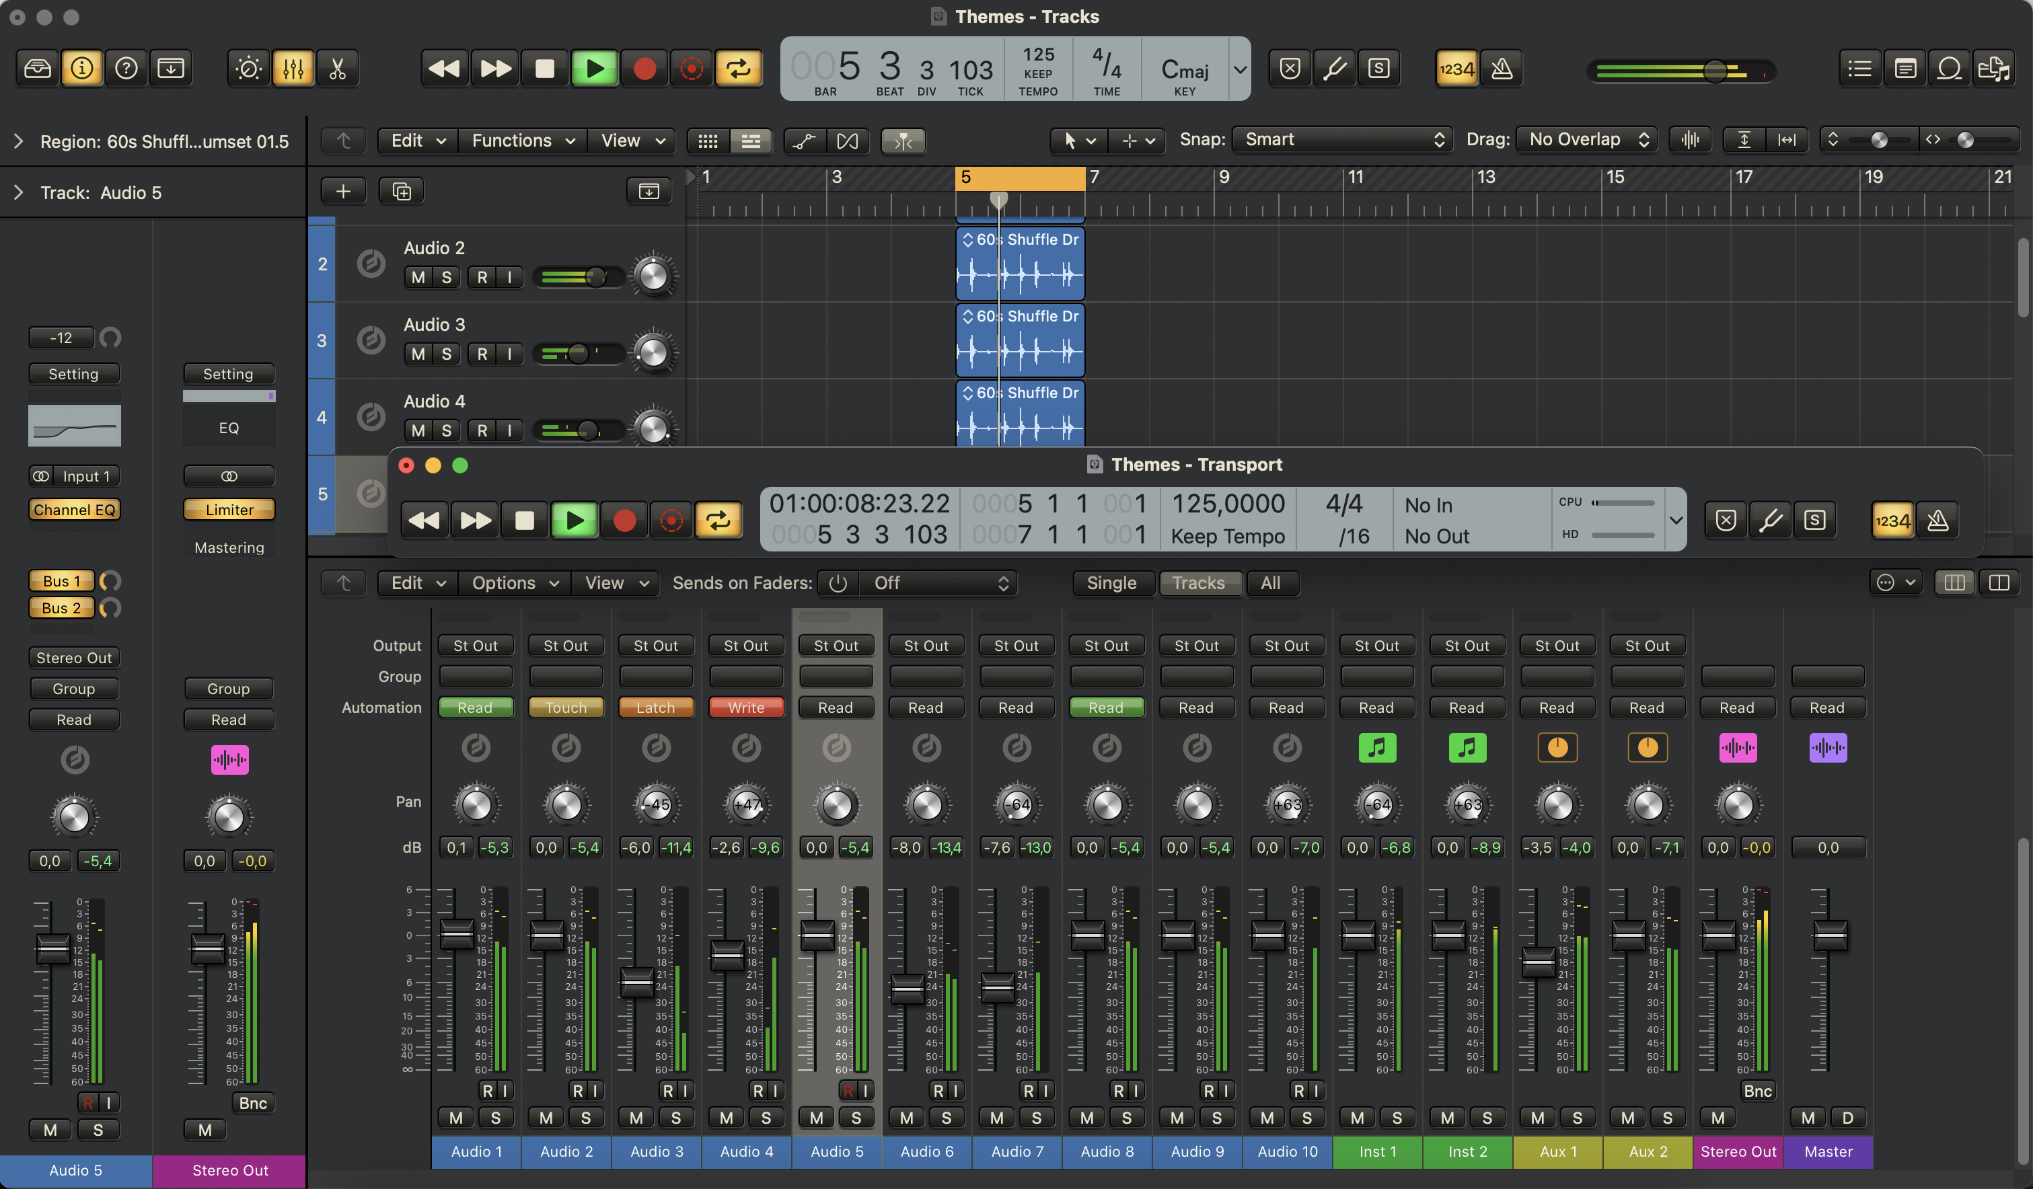Click the Scissors editors icon
This screenshot has width=2033, height=1189.
tap(337, 69)
